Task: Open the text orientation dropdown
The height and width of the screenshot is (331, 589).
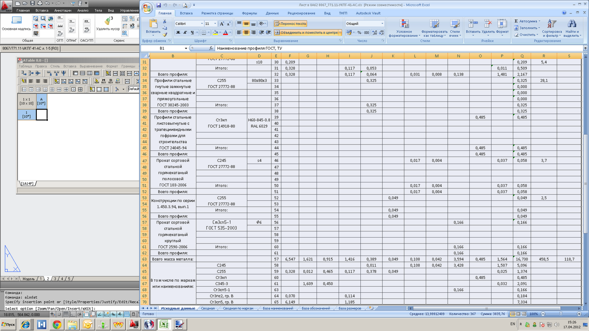Action: click(x=262, y=24)
